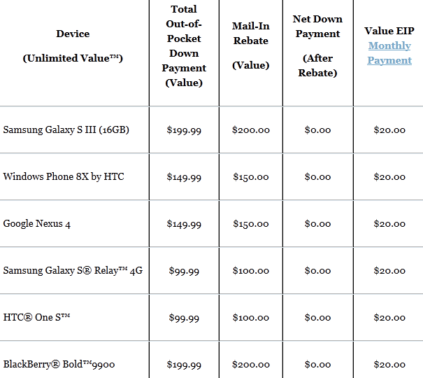Select the Google Nexus 4 device name
The height and width of the screenshot is (378, 423).
(x=37, y=223)
